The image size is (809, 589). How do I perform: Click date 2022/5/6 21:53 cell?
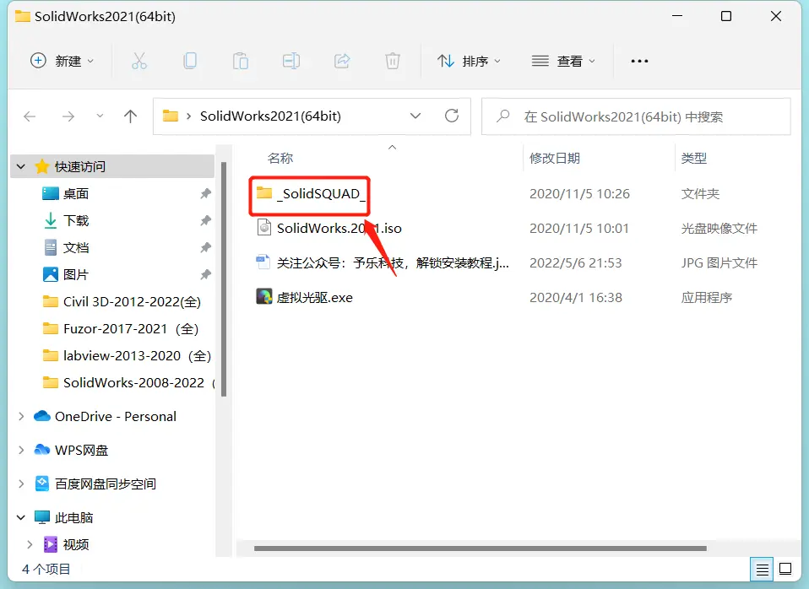coord(575,263)
